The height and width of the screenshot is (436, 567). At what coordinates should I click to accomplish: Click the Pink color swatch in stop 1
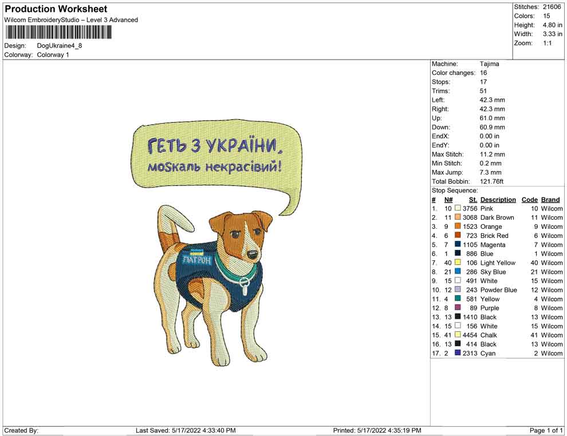(x=458, y=209)
